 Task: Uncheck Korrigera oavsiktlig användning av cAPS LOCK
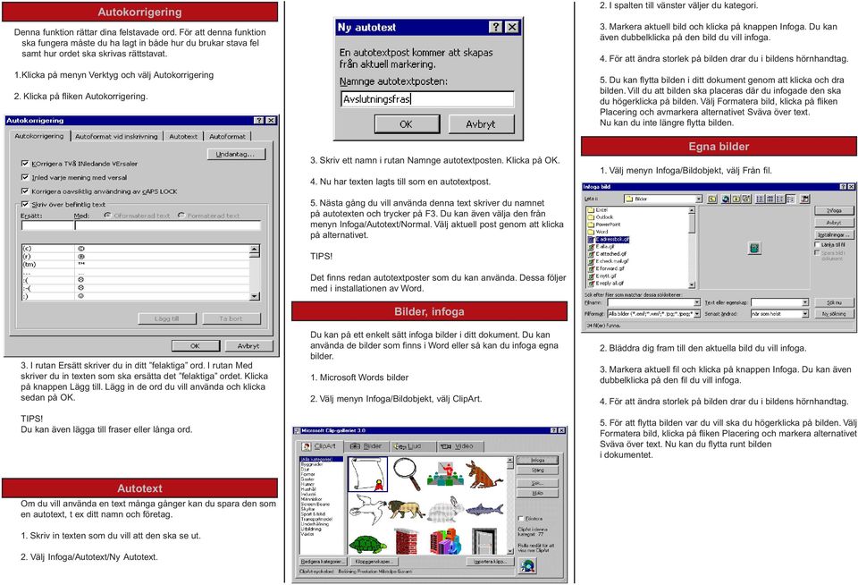pyautogui.click(x=25, y=191)
